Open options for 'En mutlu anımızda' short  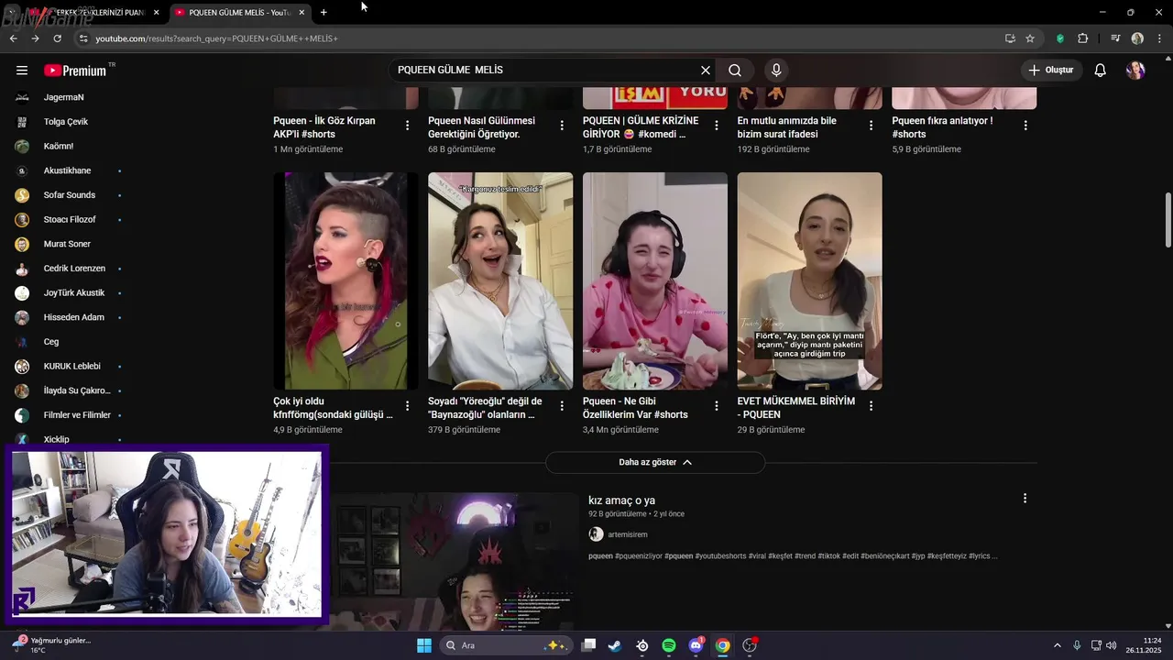coord(871,126)
